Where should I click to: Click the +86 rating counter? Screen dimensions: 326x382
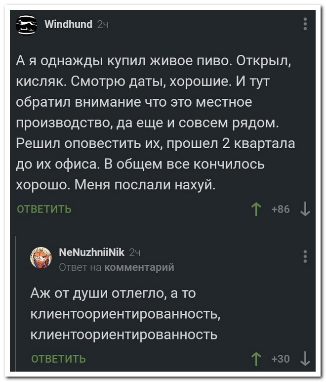pyautogui.click(x=281, y=209)
